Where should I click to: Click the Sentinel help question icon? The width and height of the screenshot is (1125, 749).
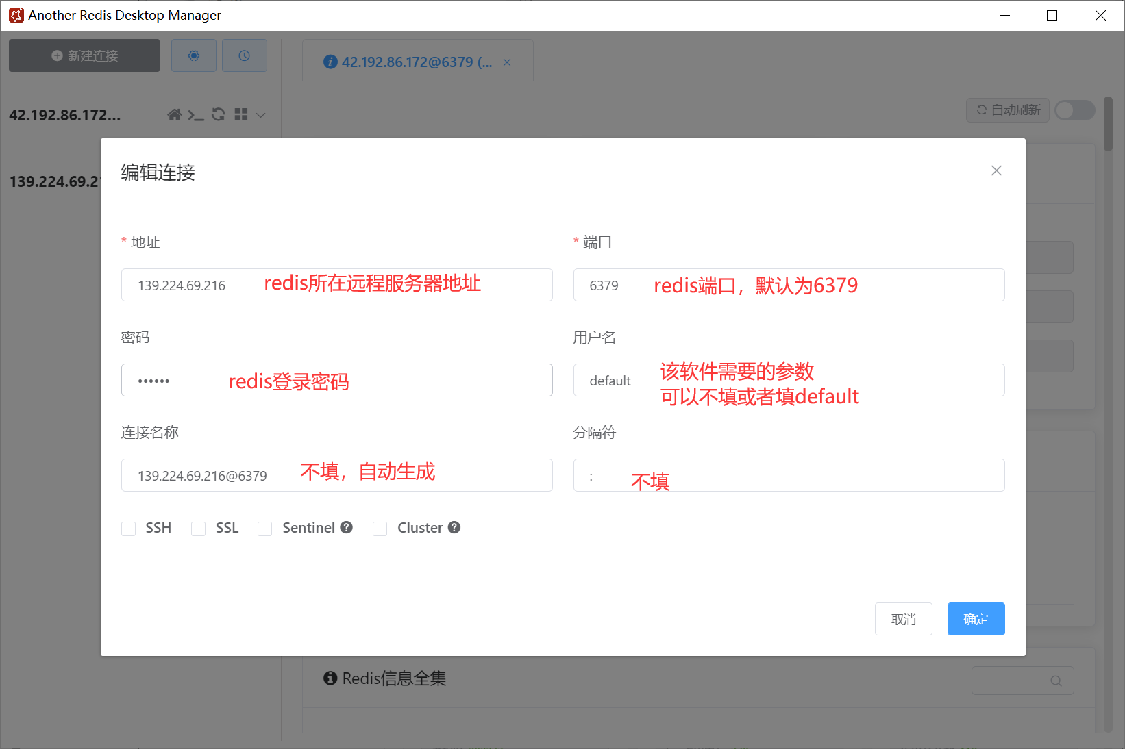click(347, 527)
